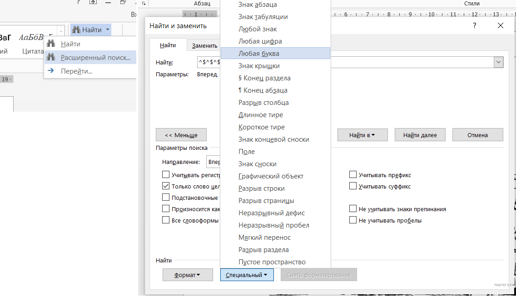
Task: Open the Абзац group dialog launcher icon
Action: (144, 4)
